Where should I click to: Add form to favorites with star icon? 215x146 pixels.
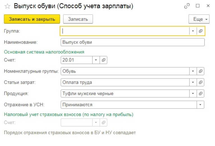7,6
